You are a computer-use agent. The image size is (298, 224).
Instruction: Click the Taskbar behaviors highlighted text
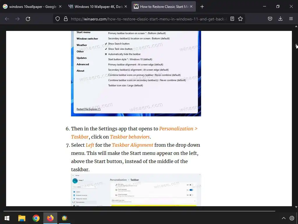click(x=130, y=137)
